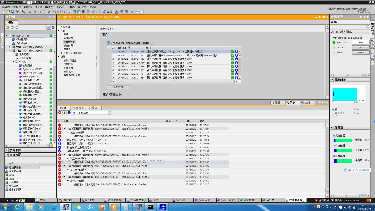Click the forward arrow in project tree
This screenshot has width=375, height=211.
(17, 27)
